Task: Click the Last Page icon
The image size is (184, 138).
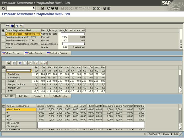Action: [89, 8]
